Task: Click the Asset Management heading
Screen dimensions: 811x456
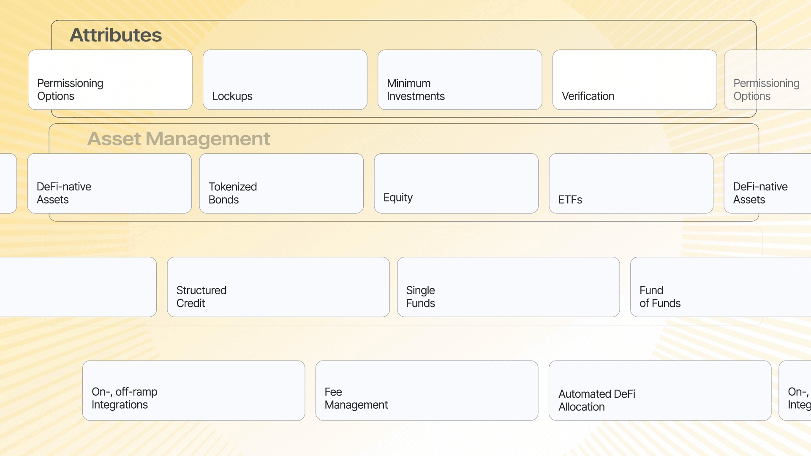Action: point(178,139)
